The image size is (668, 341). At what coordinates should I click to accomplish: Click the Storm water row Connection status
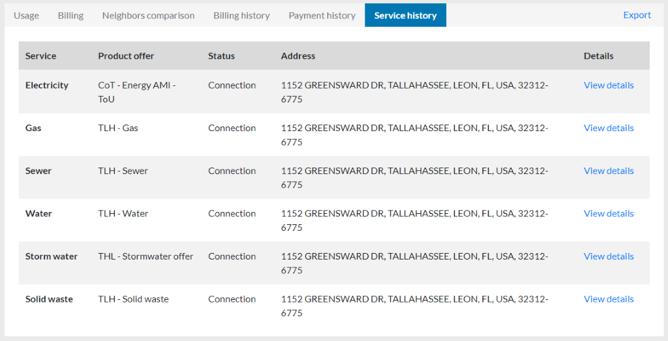(232, 256)
